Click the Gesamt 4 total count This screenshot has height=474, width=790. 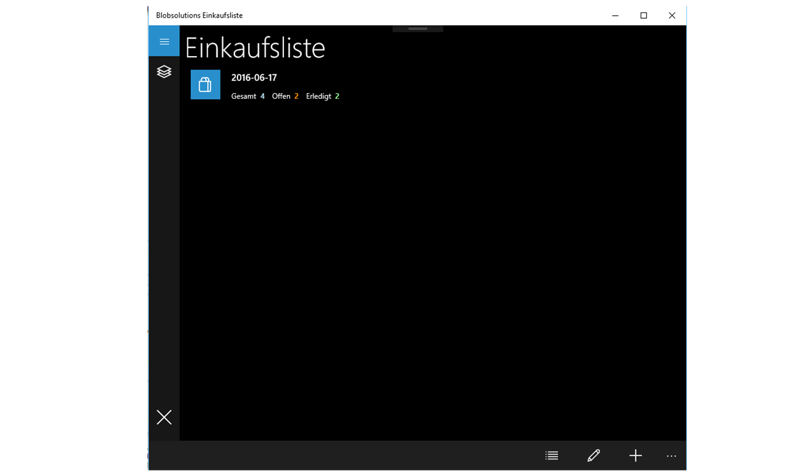point(248,96)
